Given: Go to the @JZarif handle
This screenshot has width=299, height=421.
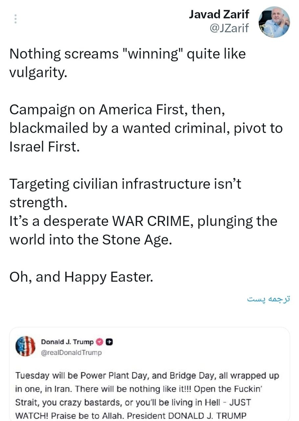Looking at the screenshot, I should (x=229, y=28).
